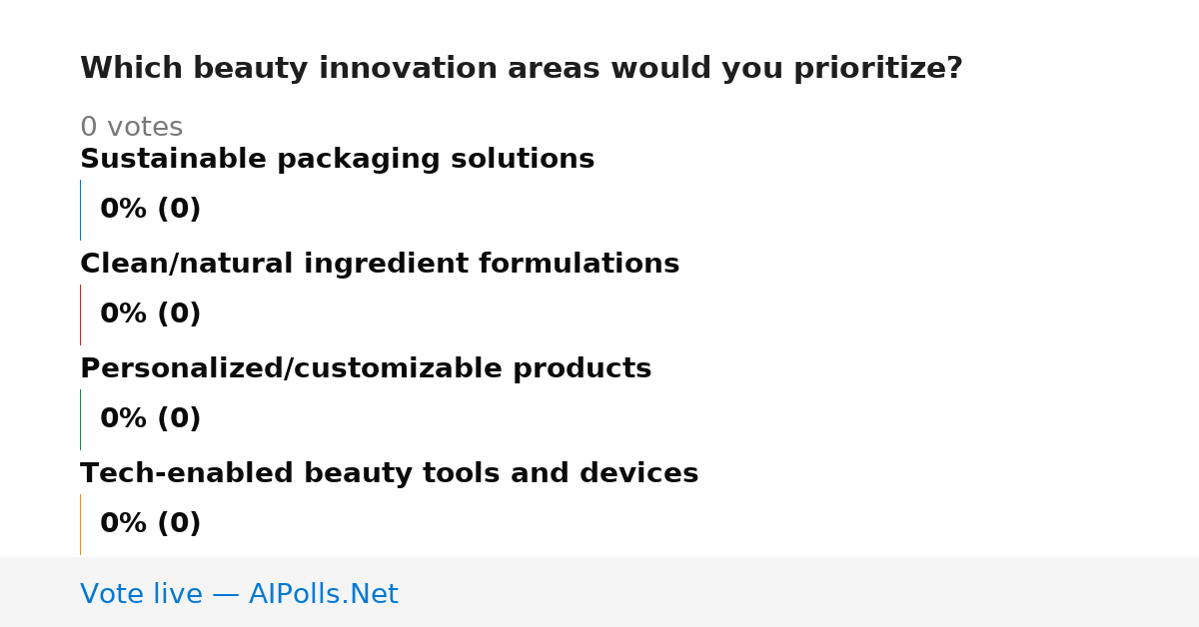Click the Personalized products 0% (0) result
Screen dimensions: 1199x627
(x=150, y=419)
